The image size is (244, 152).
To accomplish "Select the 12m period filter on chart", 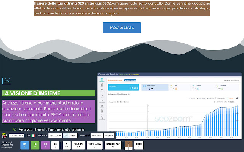I will pyautogui.click(x=125, y=102).
